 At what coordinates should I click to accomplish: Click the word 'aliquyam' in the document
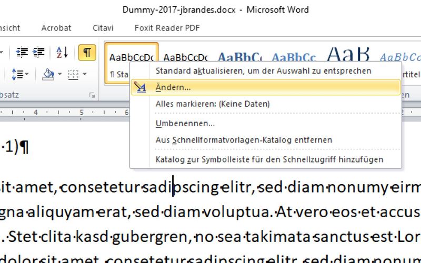click(x=62, y=212)
